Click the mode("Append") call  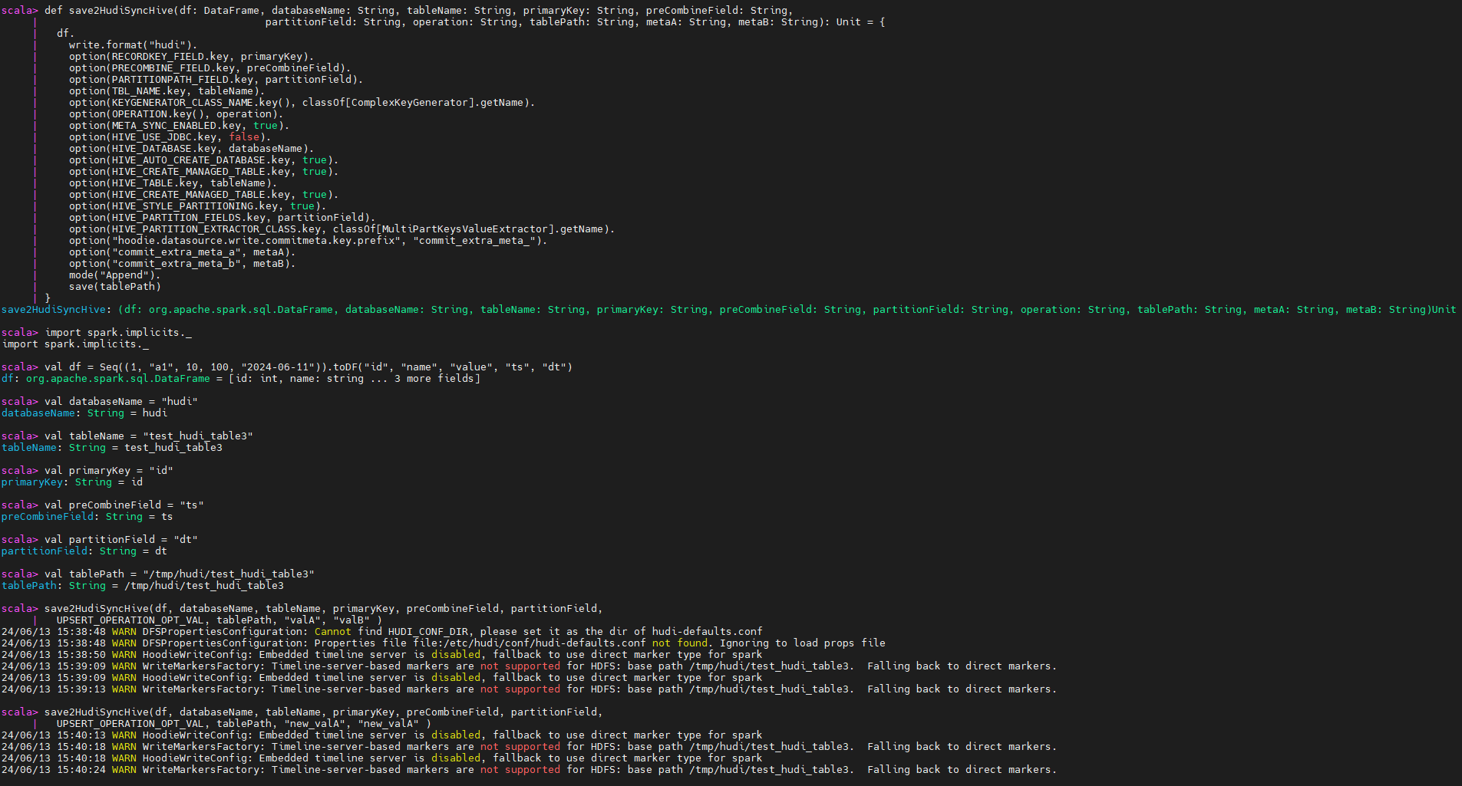(114, 275)
